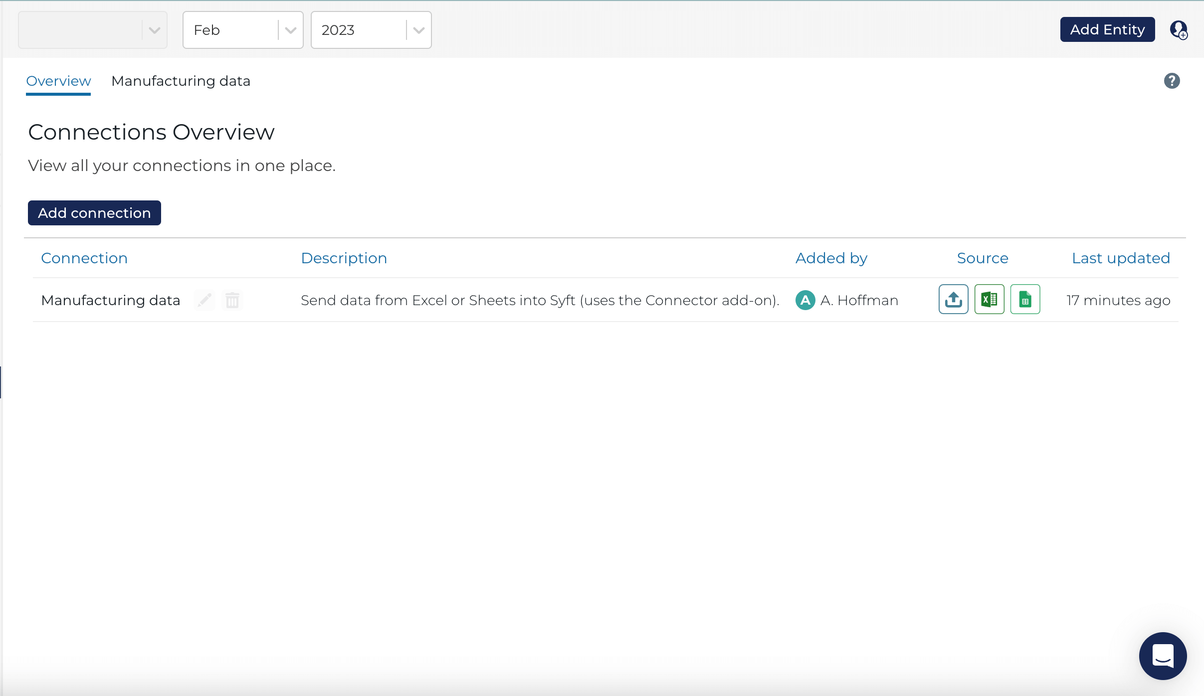The image size is (1204, 696).
Task: Open the chat support bubble
Action: (x=1163, y=656)
